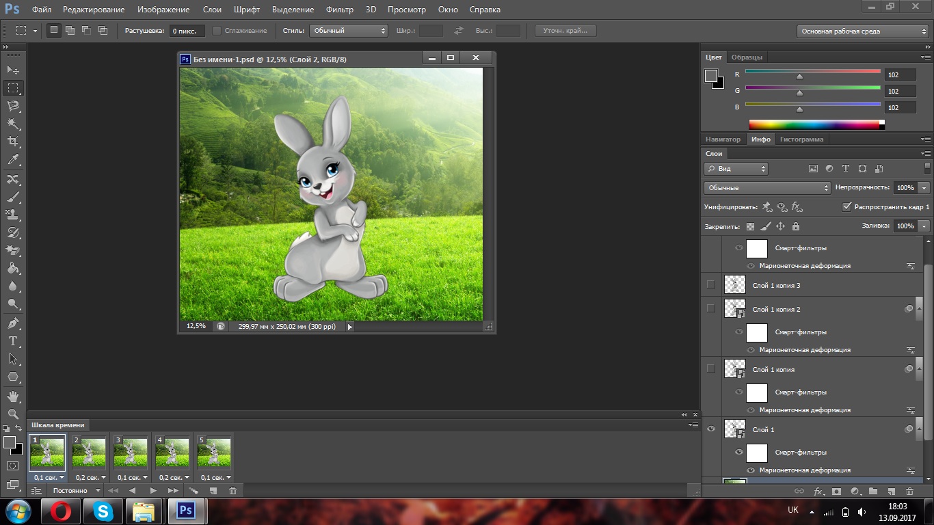Open the Файл menu
934x525 pixels.
[41, 10]
